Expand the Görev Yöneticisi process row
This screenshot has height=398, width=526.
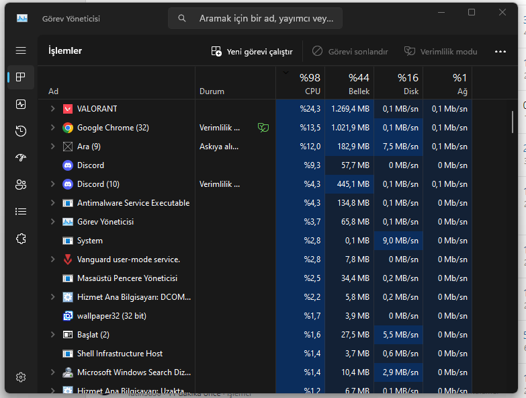(x=52, y=221)
